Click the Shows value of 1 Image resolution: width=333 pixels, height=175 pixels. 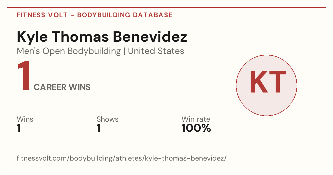[99, 128]
